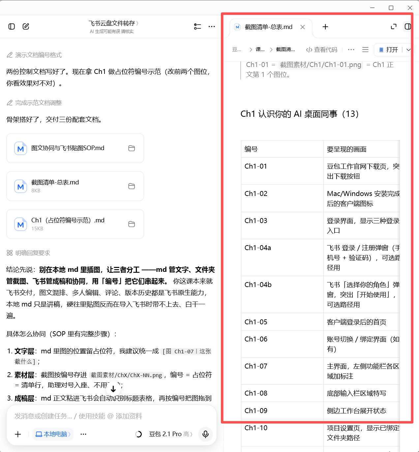Select table cell Ch1-05
Screen dimensions: 419x452
click(x=282, y=322)
